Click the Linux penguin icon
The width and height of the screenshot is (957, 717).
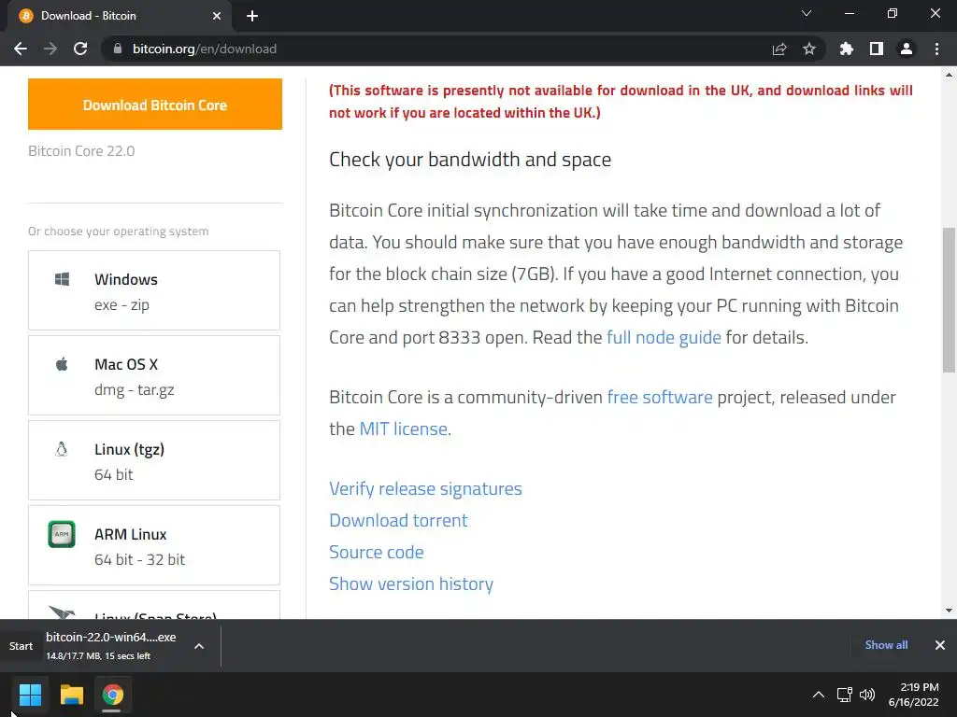tap(61, 449)
